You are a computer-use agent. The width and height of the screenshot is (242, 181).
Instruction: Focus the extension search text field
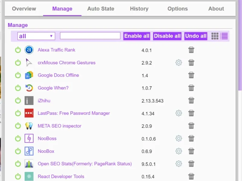(90, 36)
